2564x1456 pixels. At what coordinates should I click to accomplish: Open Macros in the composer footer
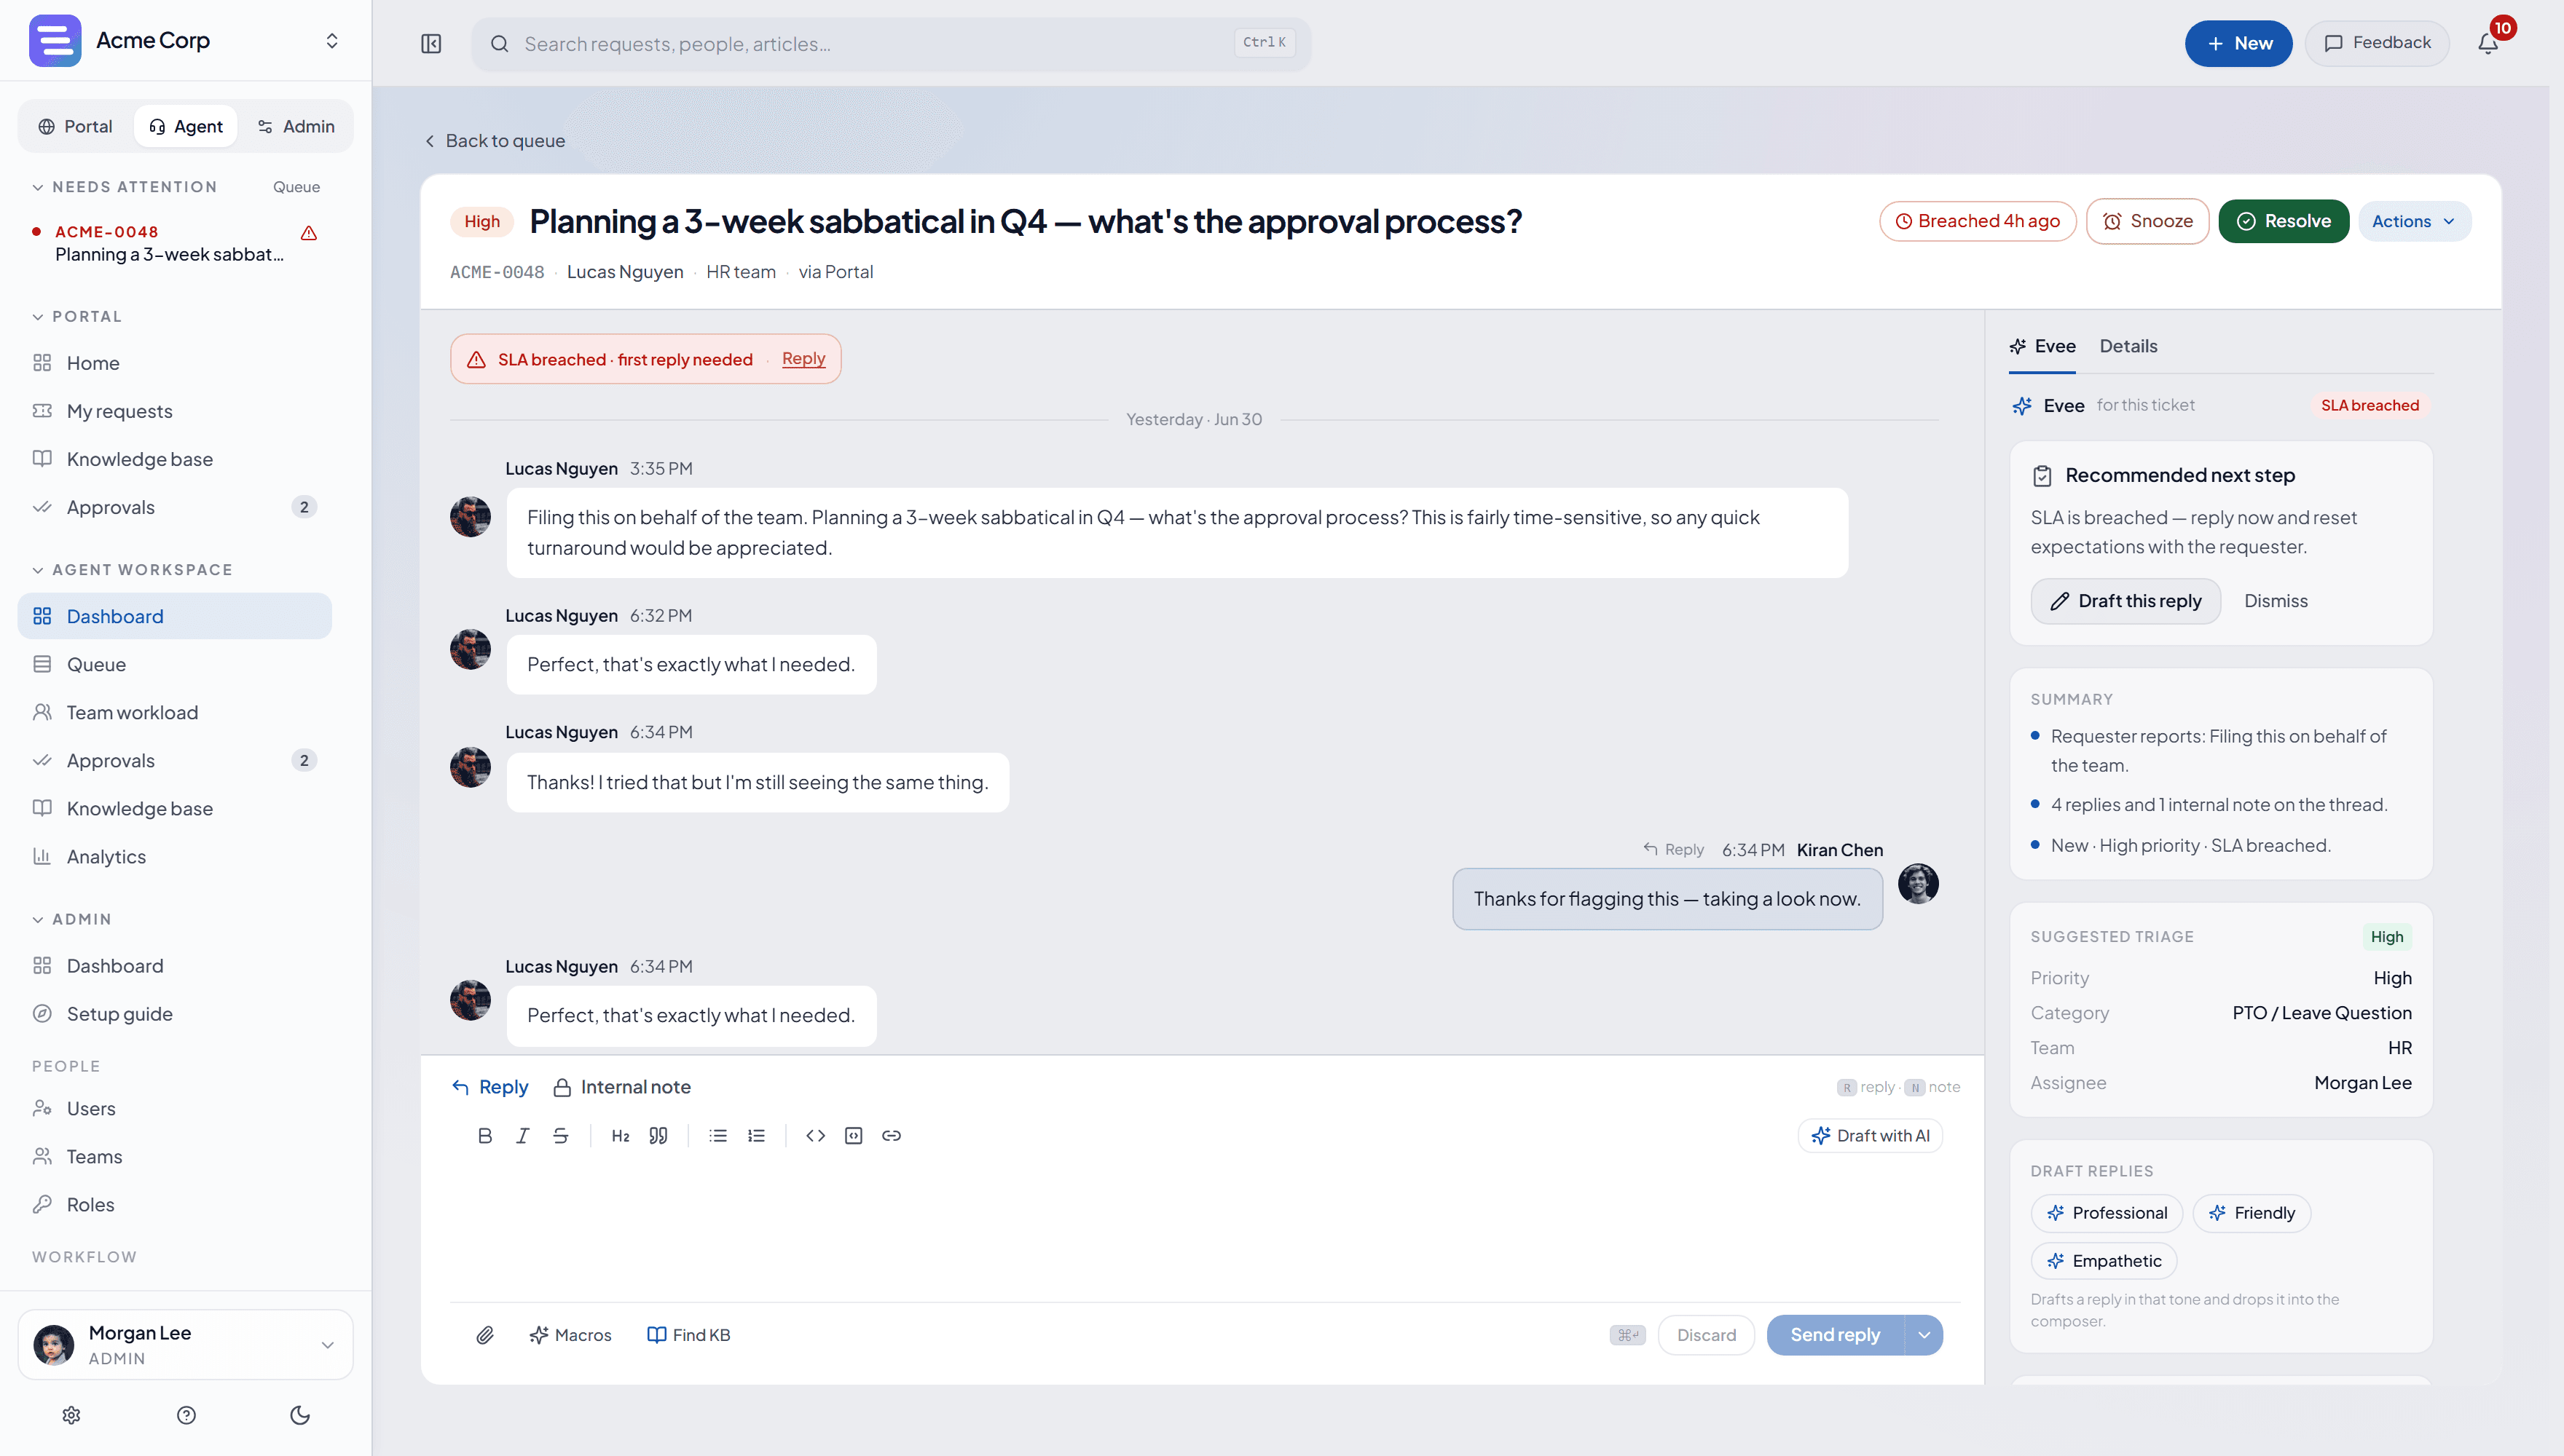pyautogui.click(x=570, y=1335)
